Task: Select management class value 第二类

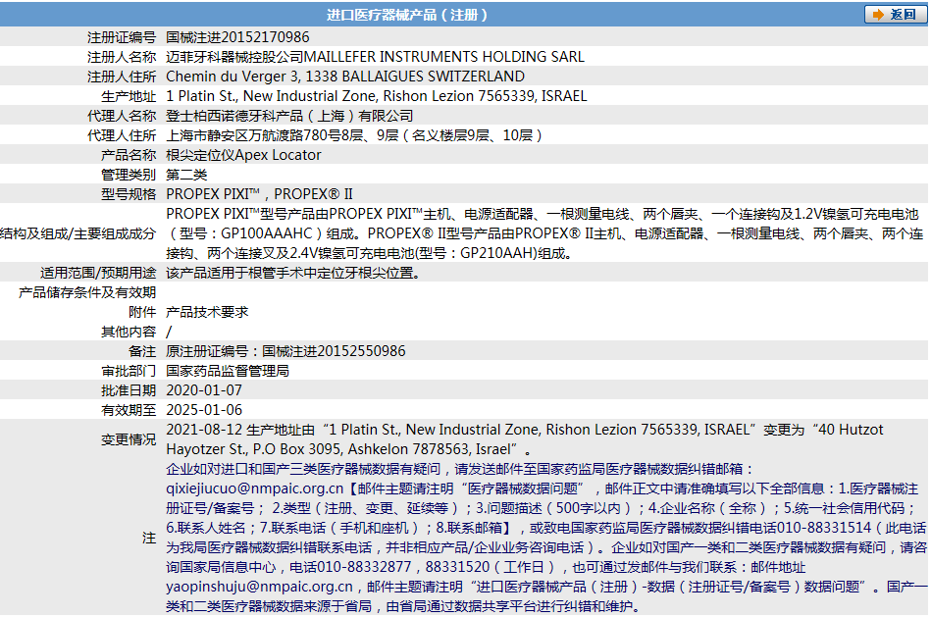Action: [x=186, y=174]
